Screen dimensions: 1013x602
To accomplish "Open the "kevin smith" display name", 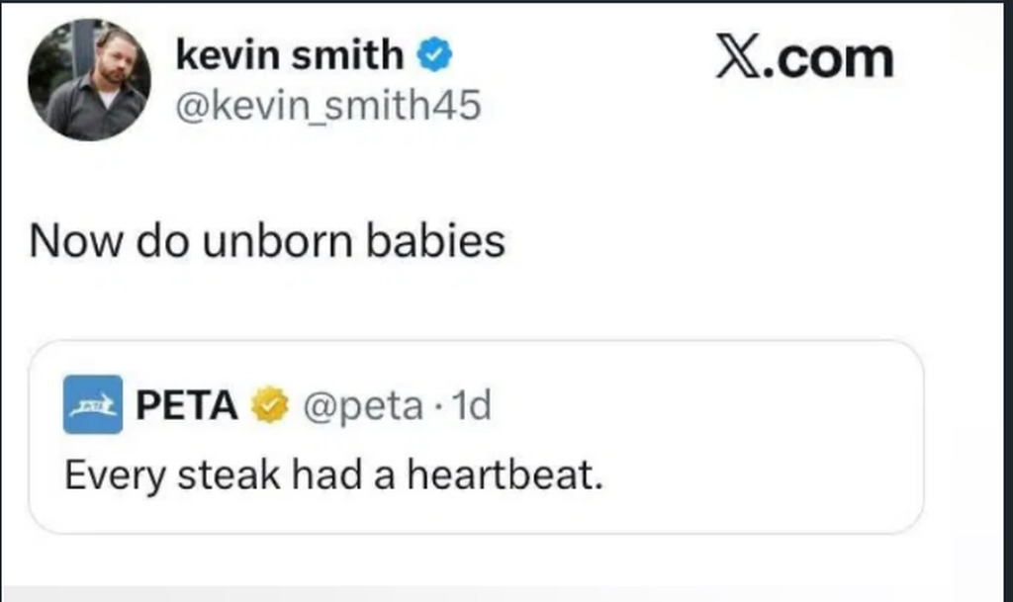I will coord(290,56).
